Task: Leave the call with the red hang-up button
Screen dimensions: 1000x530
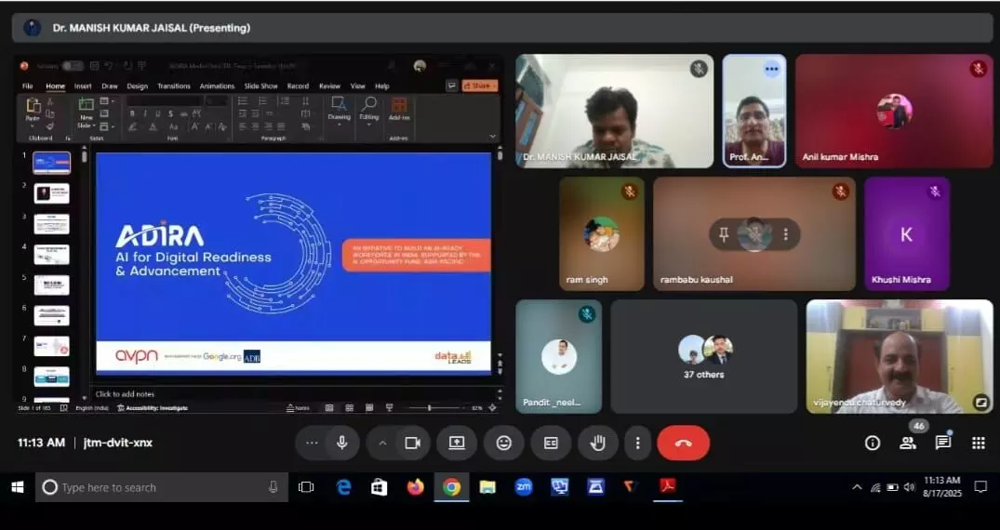Action: 683,443
